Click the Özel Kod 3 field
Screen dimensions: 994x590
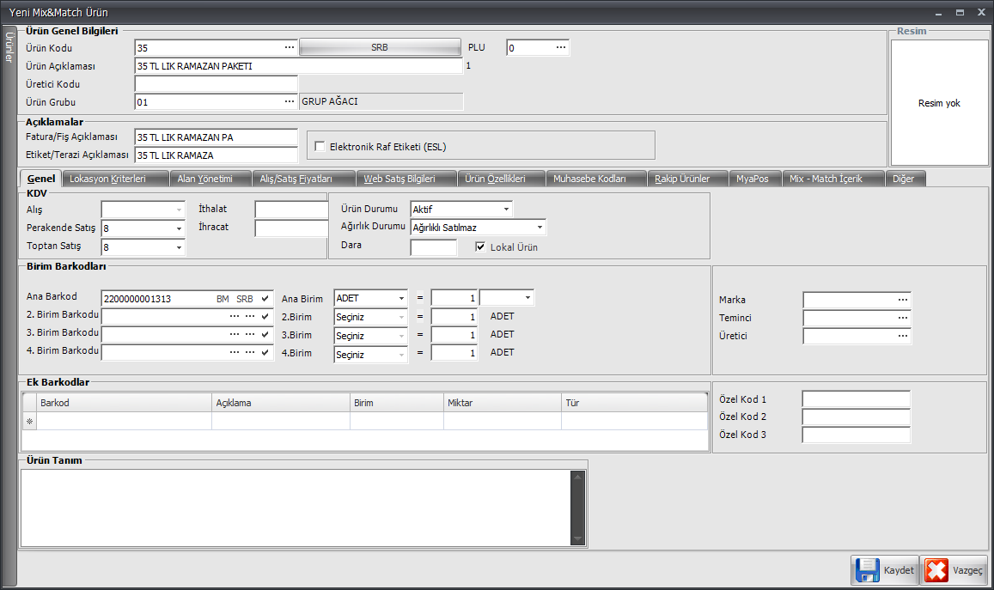[x=857, y=435]
